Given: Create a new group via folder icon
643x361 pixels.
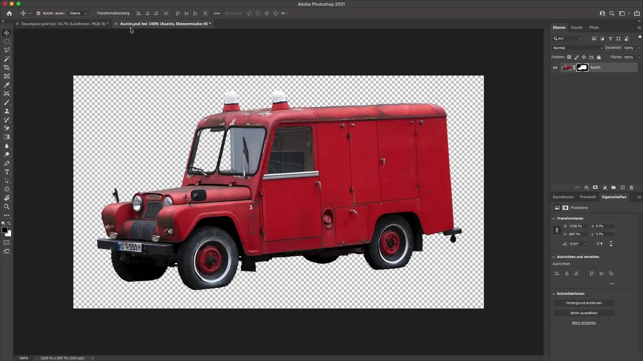Looking at the screenshot, I should 613,188.
